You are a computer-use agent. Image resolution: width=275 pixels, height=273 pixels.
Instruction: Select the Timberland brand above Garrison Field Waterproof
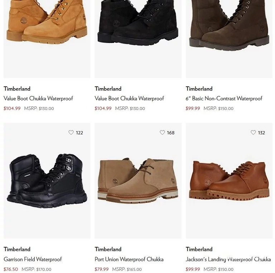click(x=17, y=249)
